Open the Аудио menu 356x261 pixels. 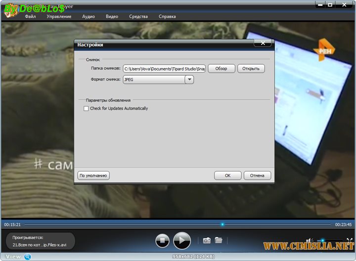pos(89,16)
